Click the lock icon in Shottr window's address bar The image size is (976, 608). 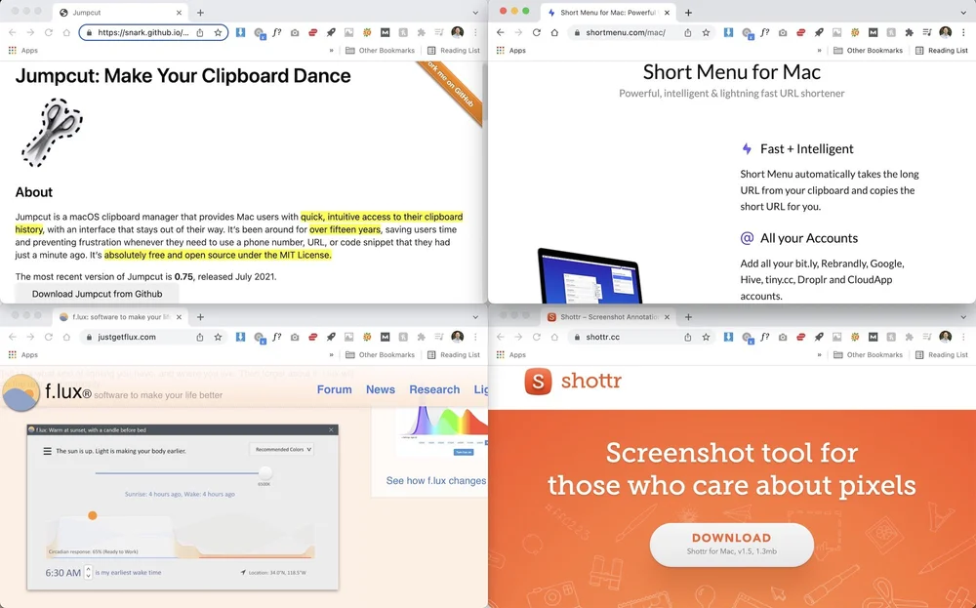pos(577,337)
